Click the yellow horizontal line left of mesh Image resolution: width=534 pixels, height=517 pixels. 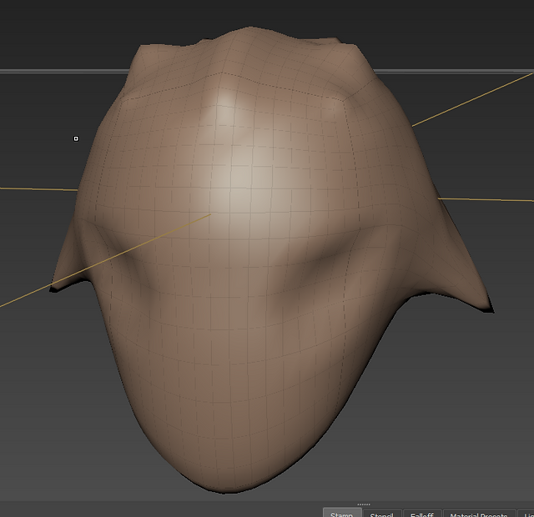(x=38, y=189)
